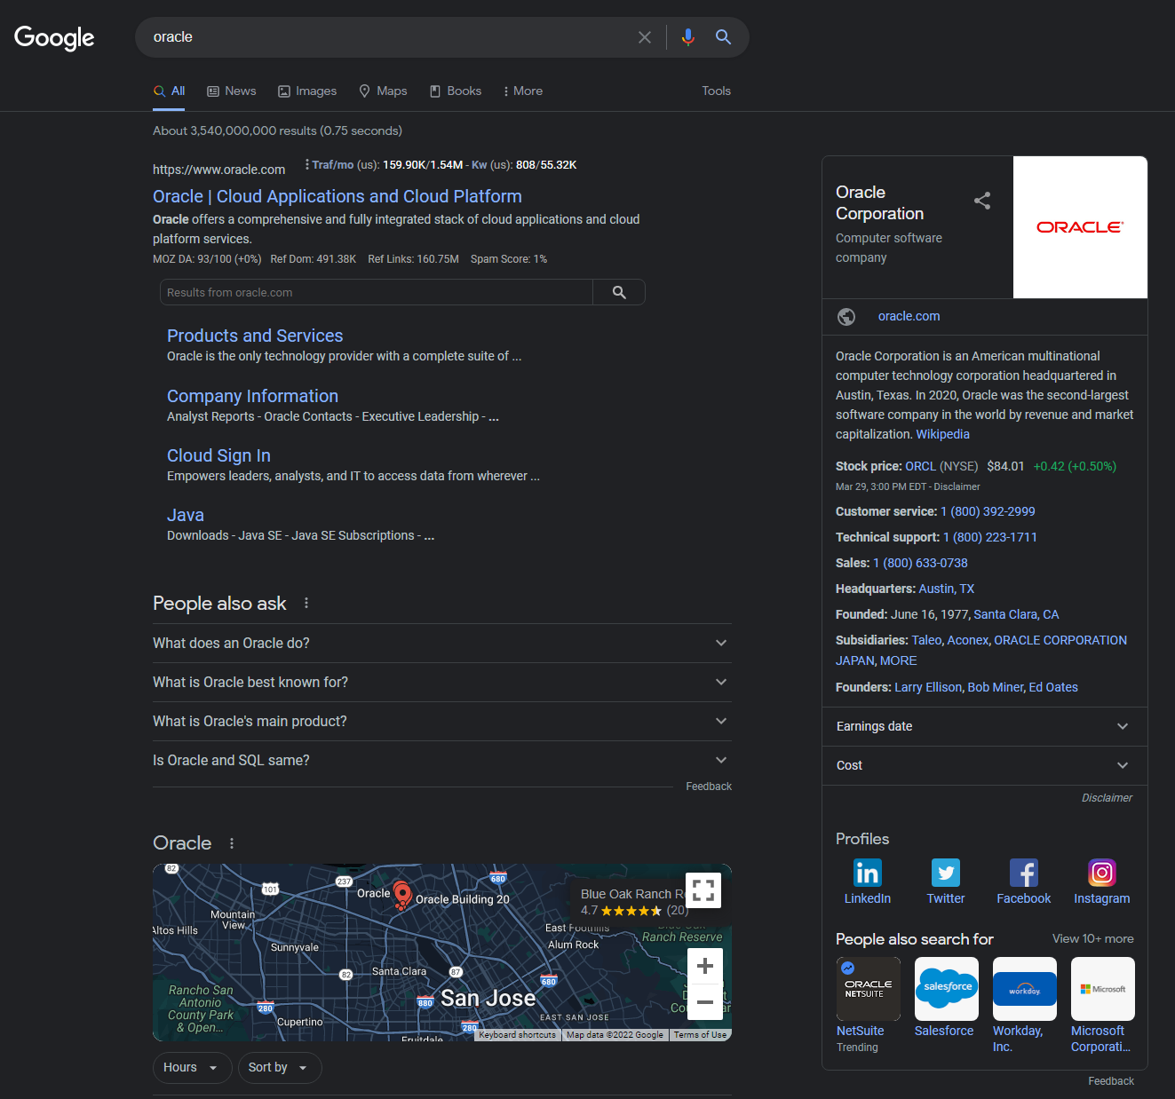Expand 'What is Oracle best known for?' question
Viewport: 1175px width, 1099px height.
click(x=442, y=683)
